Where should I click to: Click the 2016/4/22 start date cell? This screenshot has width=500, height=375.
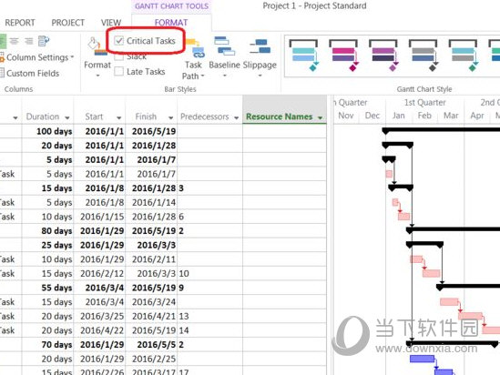click(x=99, y=330)
